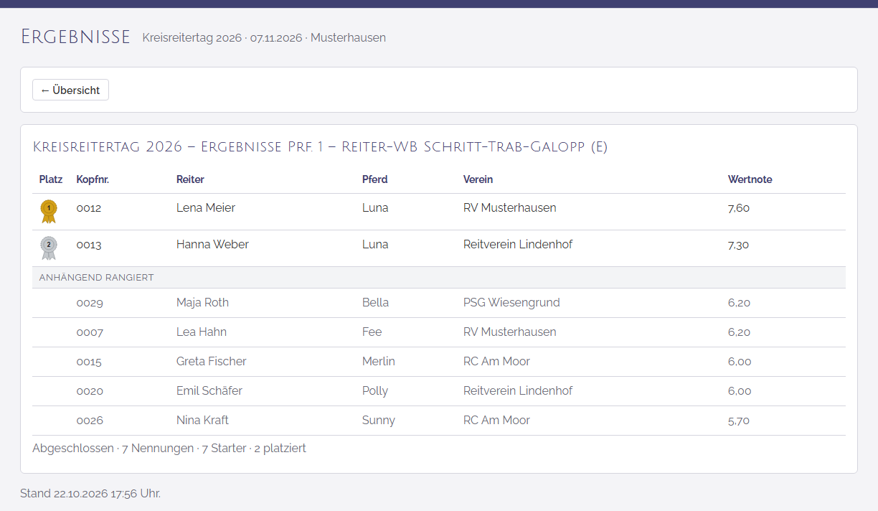Click horse name Fee

click(372, 332)
